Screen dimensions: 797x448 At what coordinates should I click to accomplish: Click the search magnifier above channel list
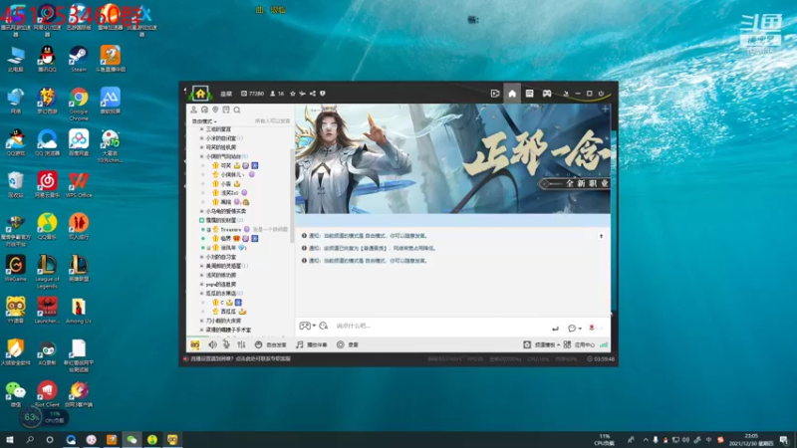[x=237, y=110]
